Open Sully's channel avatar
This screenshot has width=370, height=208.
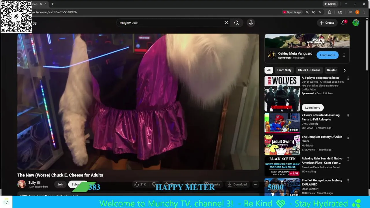click(22, 184)
